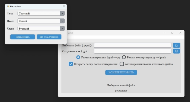
Task: Click the Применить button
Action: pyautogui.click(x=23, y=37)
